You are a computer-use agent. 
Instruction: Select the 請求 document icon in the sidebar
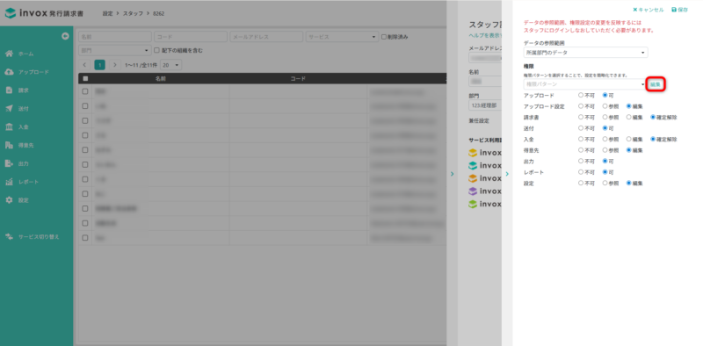[9, 90]
